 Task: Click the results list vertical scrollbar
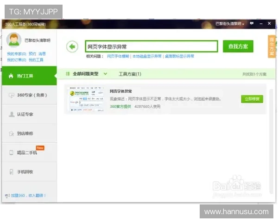(x=271, y=141)
